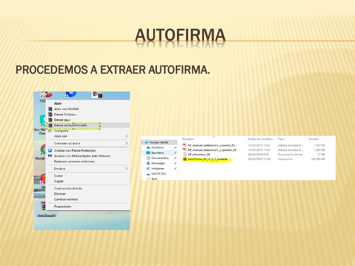Image resolution: width=355 pixels, height=266 pixels.
Task: Select Cambiar nombre option
Action: pos(66,199)
